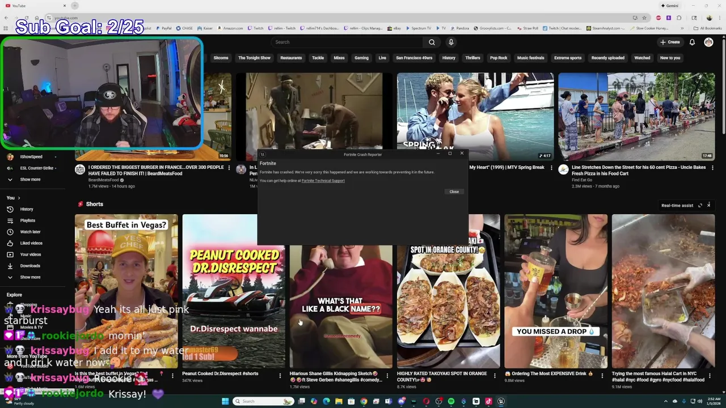Open Chrome extensions puzzle icon
Image resolution: width=726 pixels, height=408 pixels.
click(679, 18)
